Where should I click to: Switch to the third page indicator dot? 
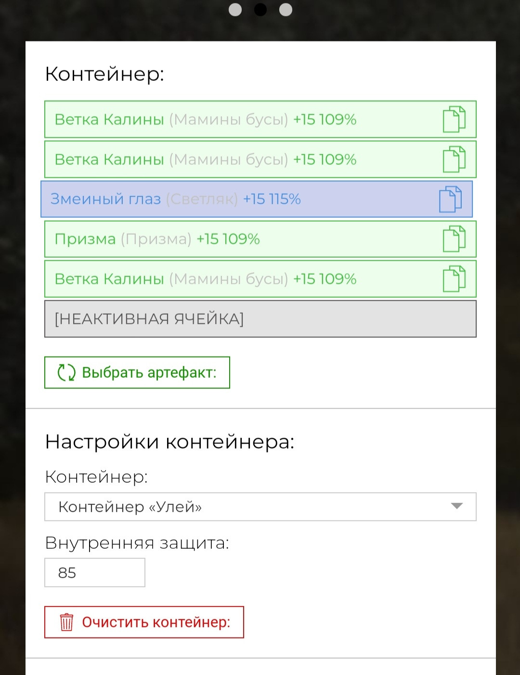click(286, 10)
